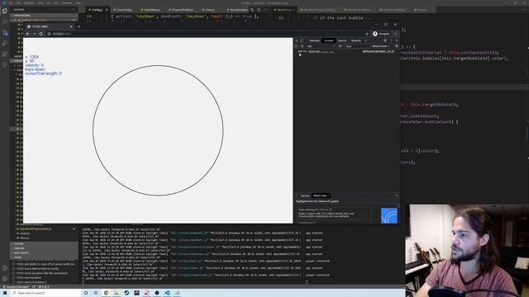529x297 pixels.
Task: Open Chrome from the Windows taskbar
Action: (107, 293)
